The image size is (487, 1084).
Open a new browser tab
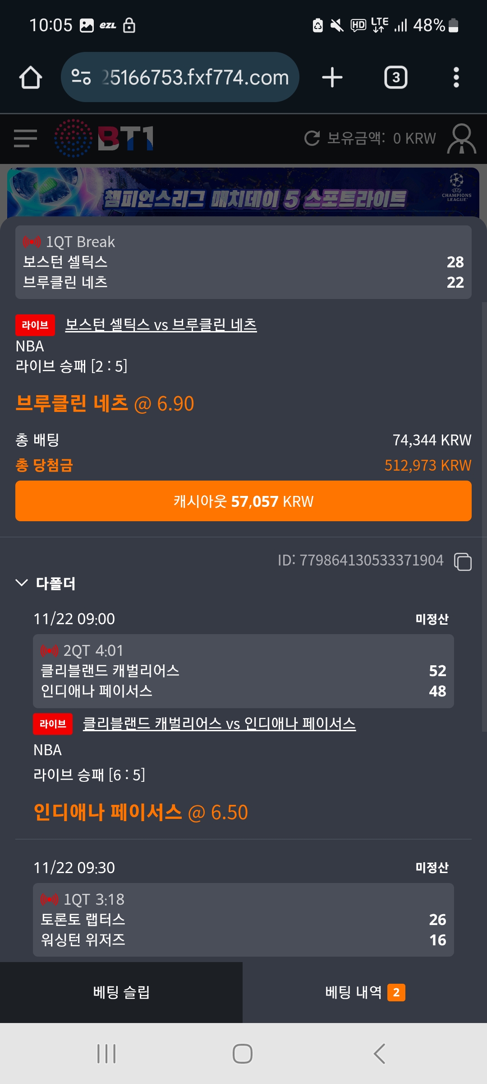tap(332, 78)
